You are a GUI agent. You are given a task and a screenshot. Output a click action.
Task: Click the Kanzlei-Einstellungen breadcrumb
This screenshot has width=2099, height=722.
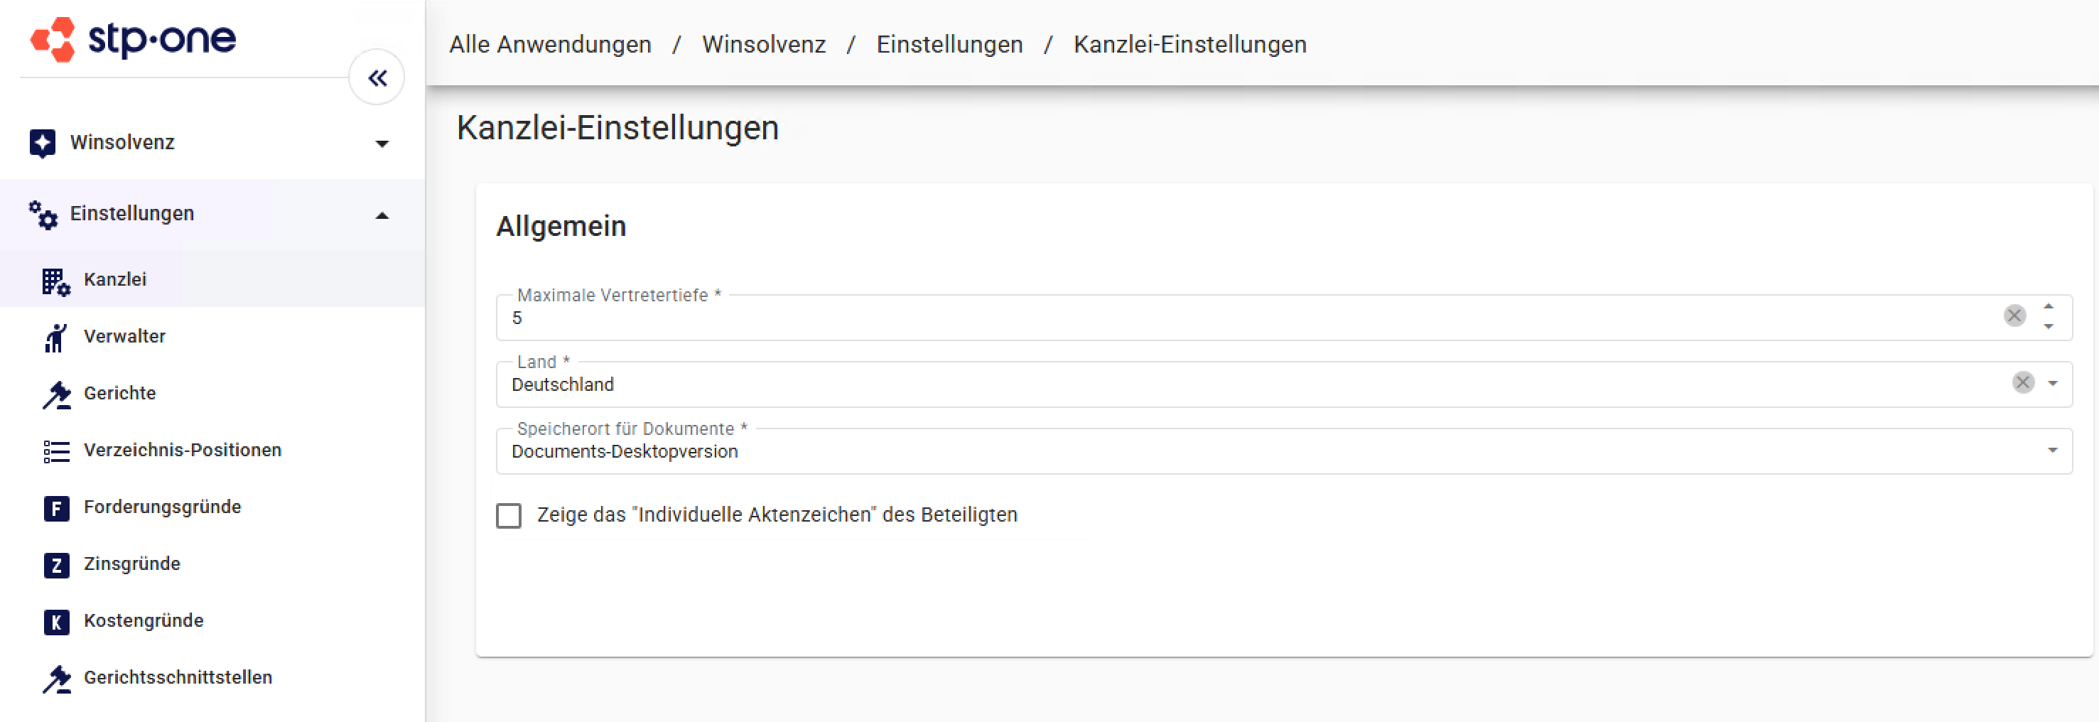click(1189, 45)
